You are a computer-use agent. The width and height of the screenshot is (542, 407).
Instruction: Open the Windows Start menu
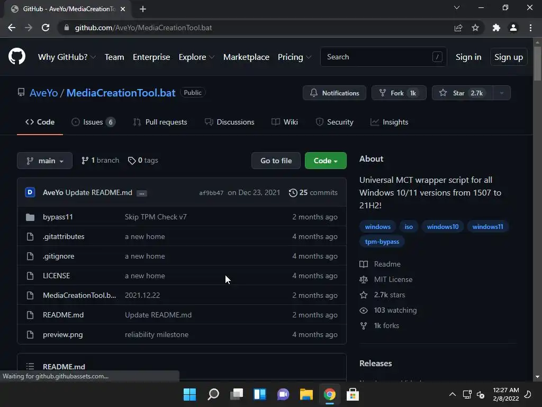[189, 394]
